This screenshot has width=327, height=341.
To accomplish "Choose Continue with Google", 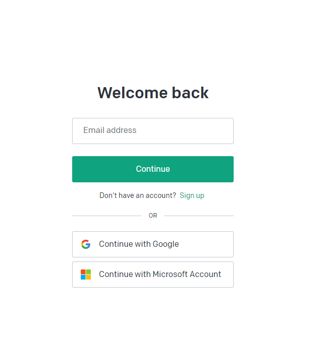I will pos(153,244).
